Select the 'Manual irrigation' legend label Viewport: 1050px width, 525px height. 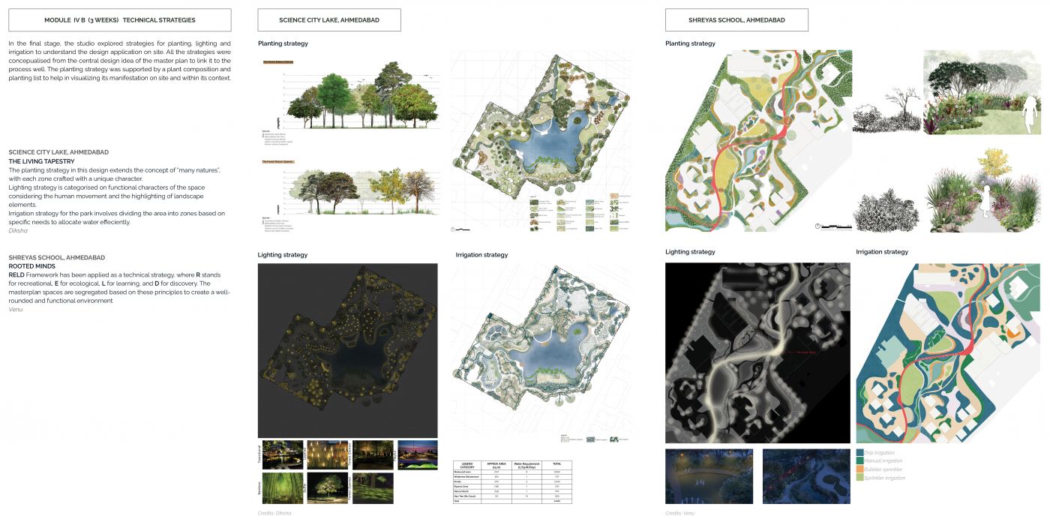(x=883, y=460)
